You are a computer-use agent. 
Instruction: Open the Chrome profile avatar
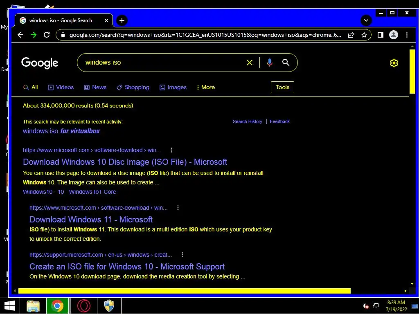pos(393,35)
